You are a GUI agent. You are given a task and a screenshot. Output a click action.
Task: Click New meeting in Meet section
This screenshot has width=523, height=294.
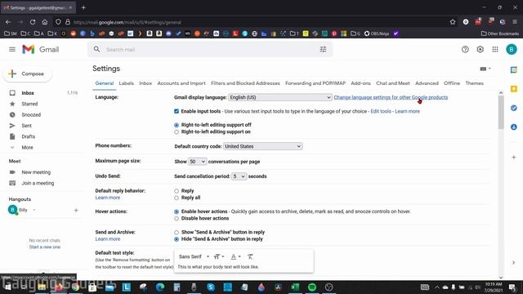pyautogui.click(x=36, y=172)
